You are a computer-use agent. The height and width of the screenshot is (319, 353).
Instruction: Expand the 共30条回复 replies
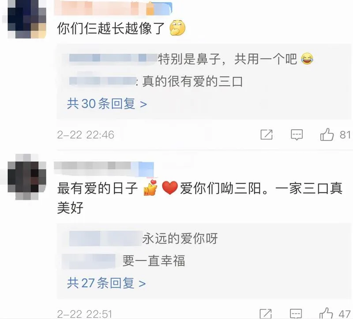click(107, 104)
